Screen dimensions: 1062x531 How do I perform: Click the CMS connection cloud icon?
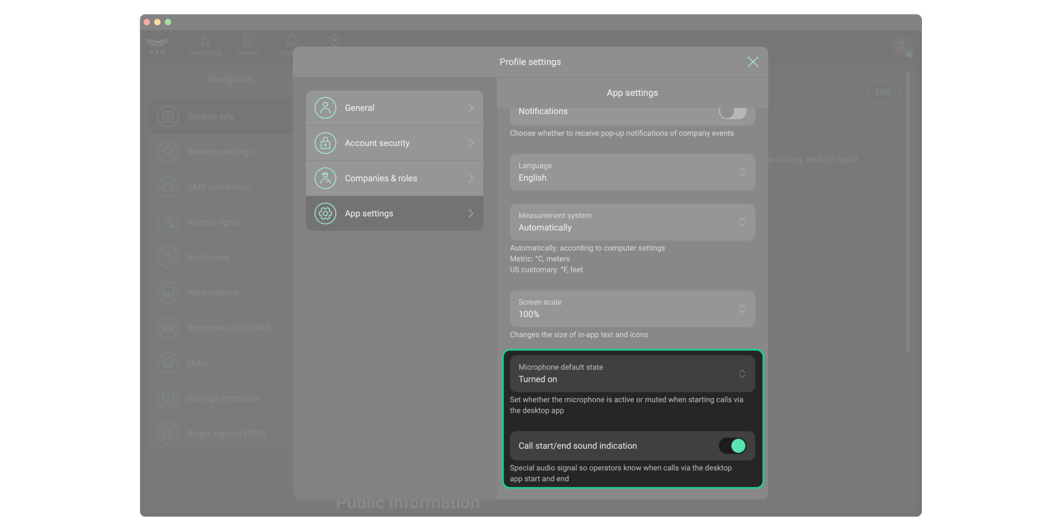click(x=168, y=187)
